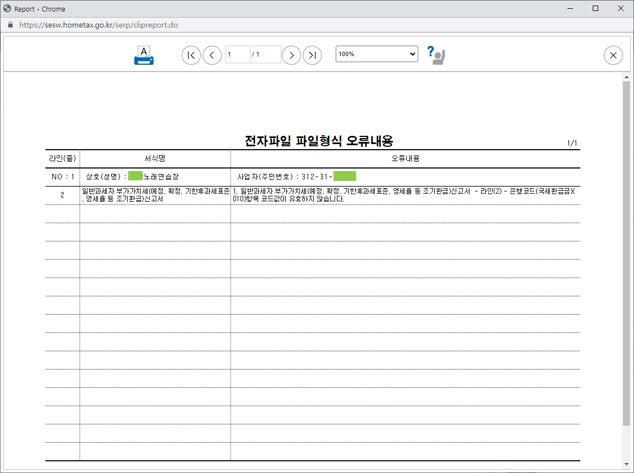Click the 오류내용 column header

pyautogui.click(x=405, y=158)
